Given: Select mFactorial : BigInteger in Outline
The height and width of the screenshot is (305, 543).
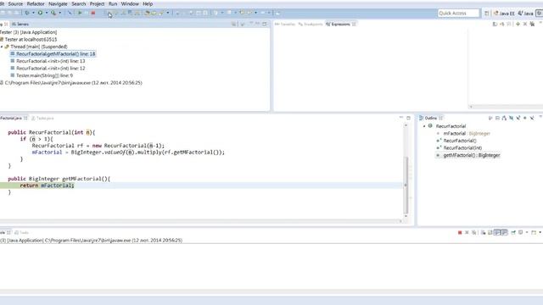Looking at the screenshot, I should coord(463,134).
